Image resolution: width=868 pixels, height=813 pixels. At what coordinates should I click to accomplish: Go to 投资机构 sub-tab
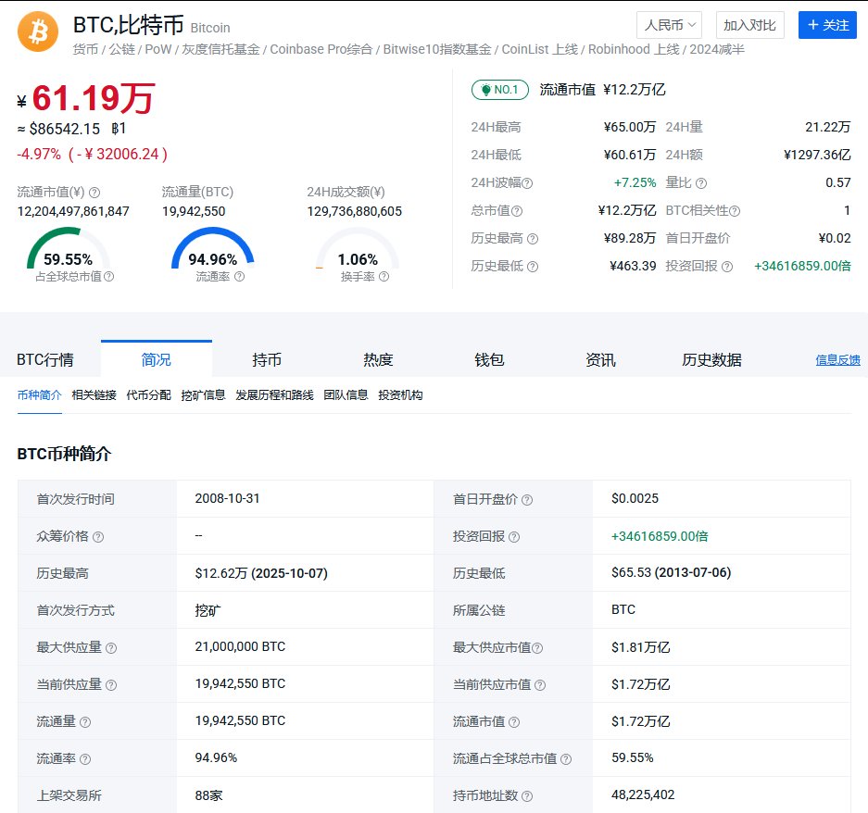click(400, 395)
